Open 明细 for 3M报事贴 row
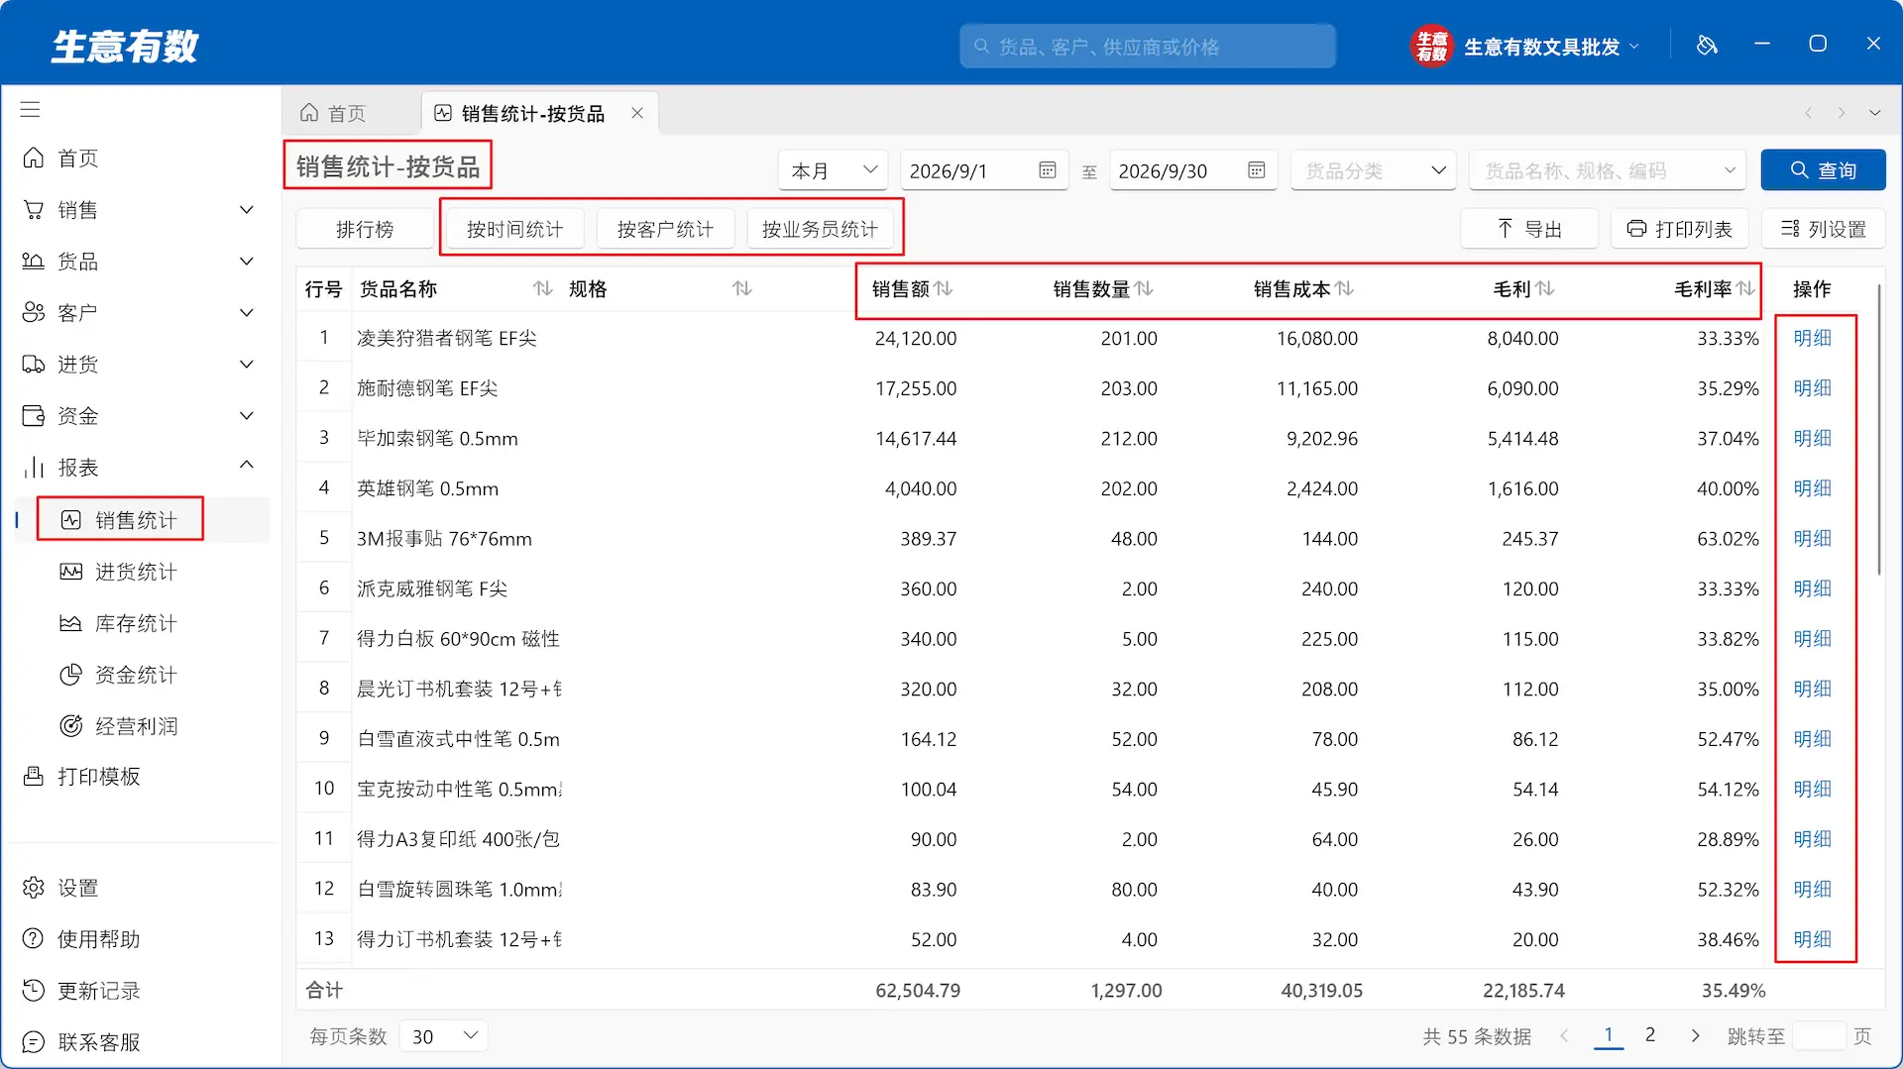Screen dimensions: 1903x1069 pyautogui.click(x=1812, y=538)
